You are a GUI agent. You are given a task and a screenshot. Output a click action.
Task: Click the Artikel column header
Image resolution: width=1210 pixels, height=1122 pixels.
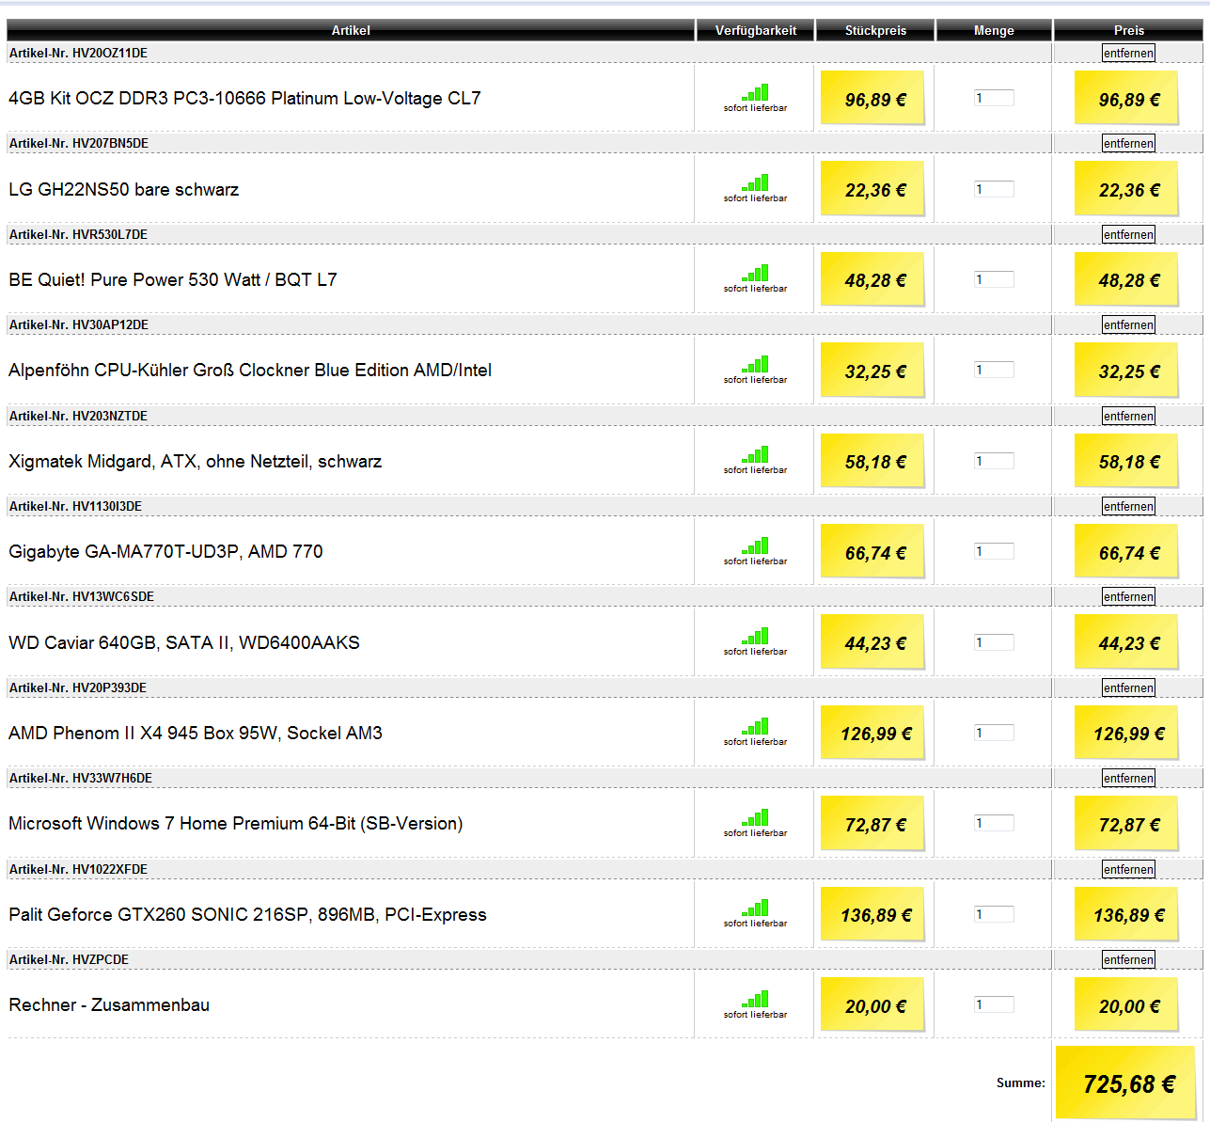[351, 30]
